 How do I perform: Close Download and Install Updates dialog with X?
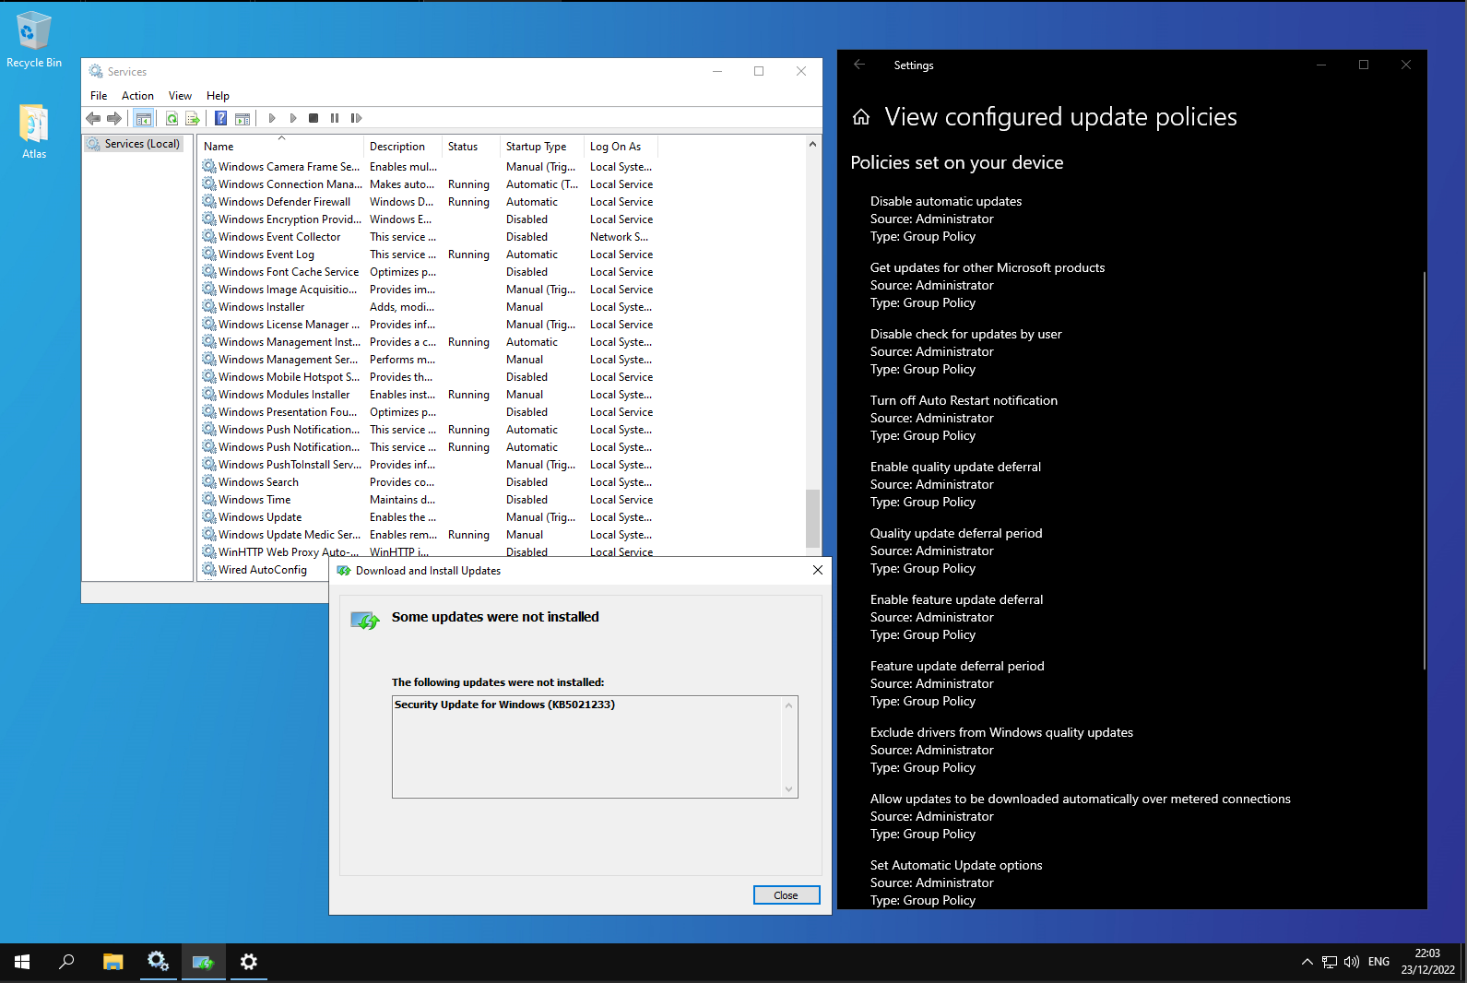point(818,571)
